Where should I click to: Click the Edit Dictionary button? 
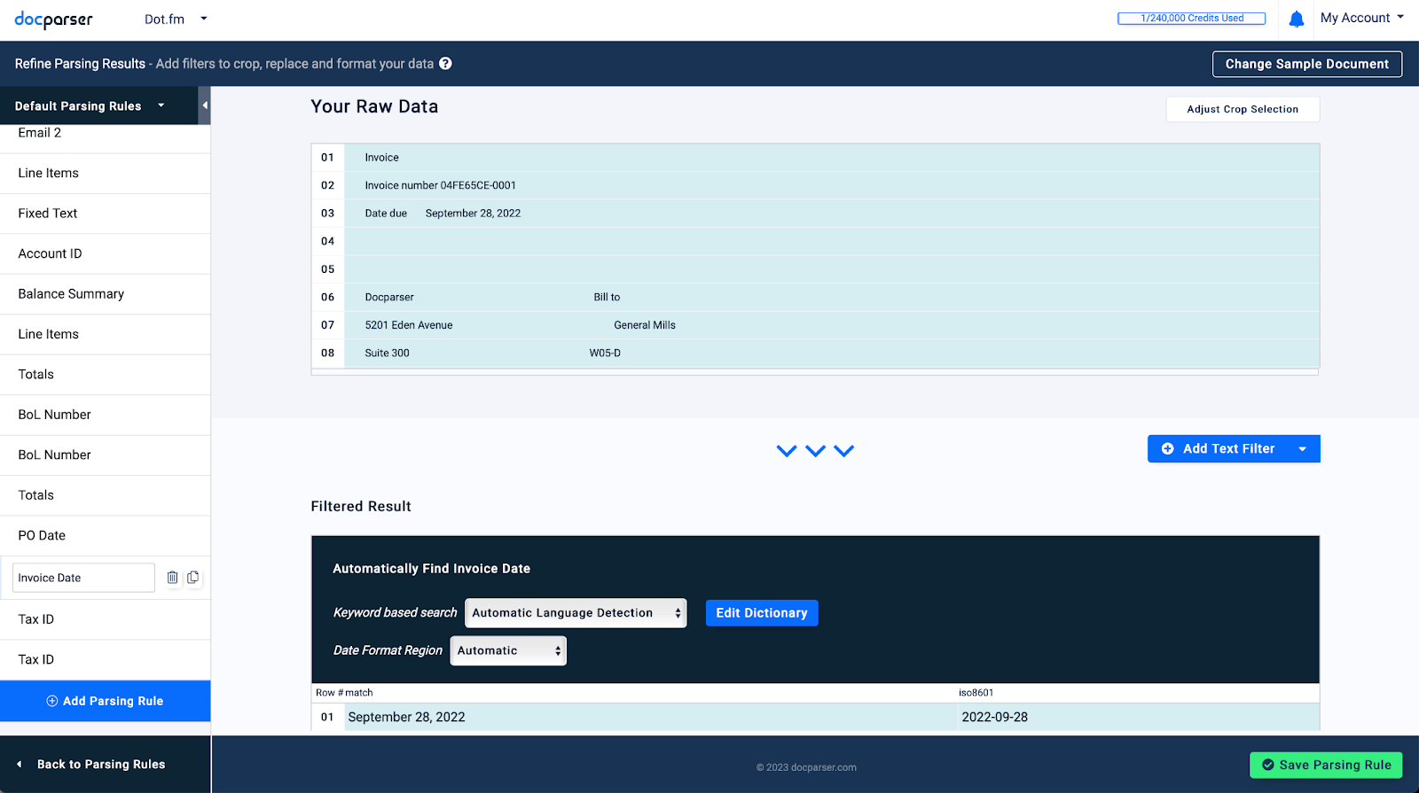(x=761, y=613)
